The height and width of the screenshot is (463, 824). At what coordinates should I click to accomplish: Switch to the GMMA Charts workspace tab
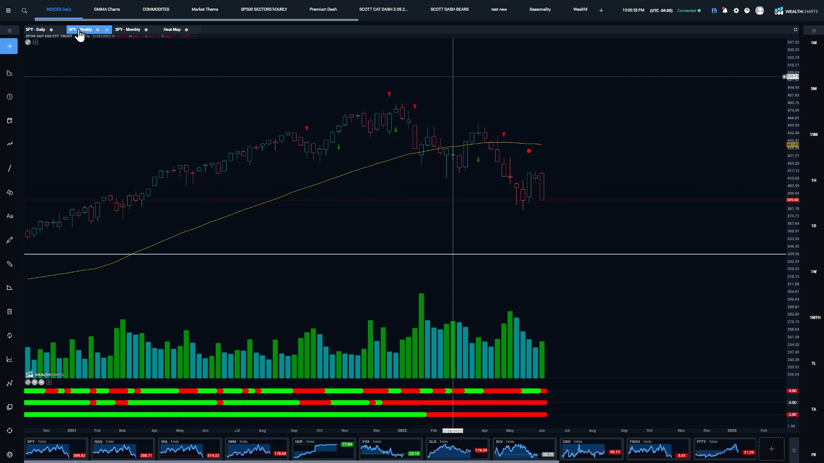pos(107,9)
